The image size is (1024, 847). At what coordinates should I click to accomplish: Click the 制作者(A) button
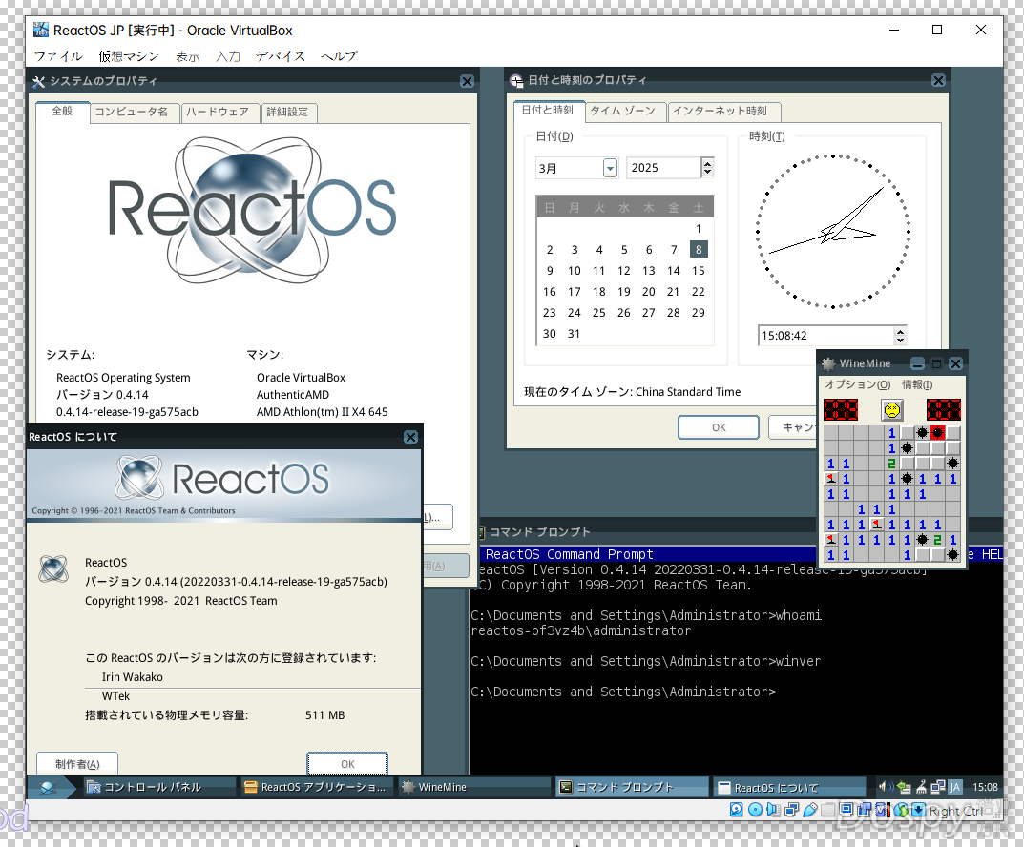point(76,764)
